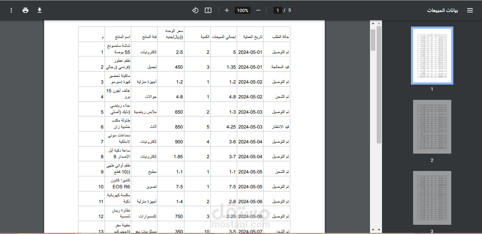The width and height of the screenshot is (482, 234).
Task: Select the page 3 thumbnail
Action: [431, 198]
